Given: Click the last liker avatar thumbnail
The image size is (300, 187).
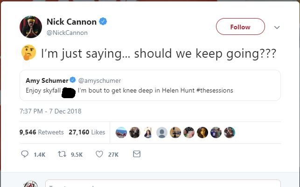Looking at the screenshot, I should [x=230, y=133].
